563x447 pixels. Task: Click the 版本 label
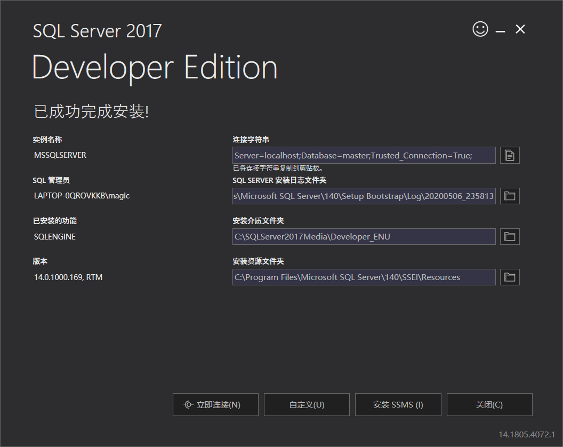pos(40,261)
